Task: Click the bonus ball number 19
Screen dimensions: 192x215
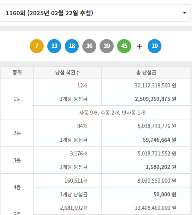Action: pos(154,46)
